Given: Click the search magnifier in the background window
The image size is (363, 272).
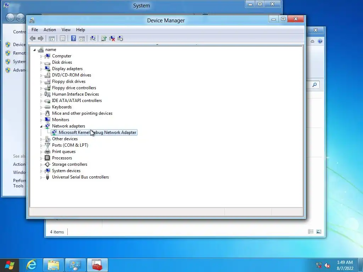Looking at the screenshot, I should (314, 85).
